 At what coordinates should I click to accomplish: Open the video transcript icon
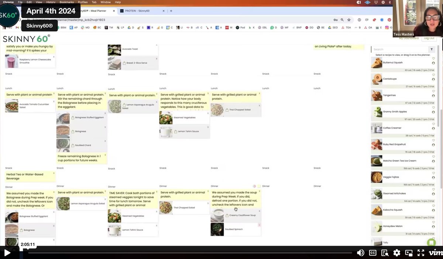point(385,253)
